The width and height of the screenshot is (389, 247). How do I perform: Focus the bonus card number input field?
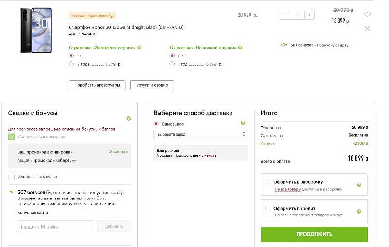point(55,227)
